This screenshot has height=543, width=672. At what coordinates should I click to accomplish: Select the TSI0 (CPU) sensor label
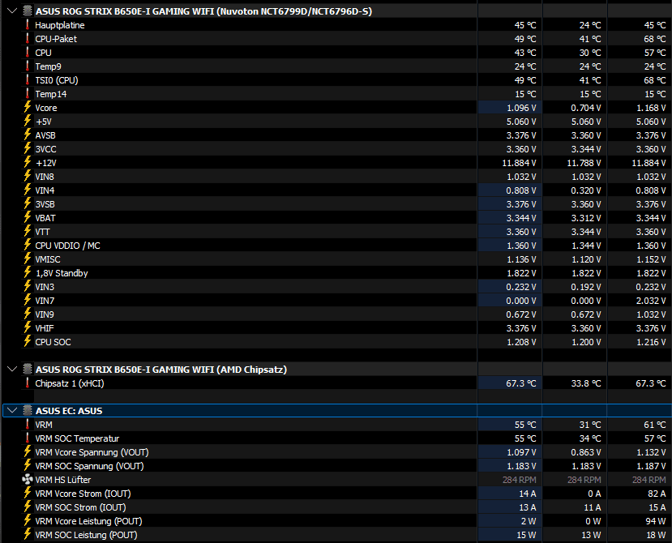click(57, 80)
